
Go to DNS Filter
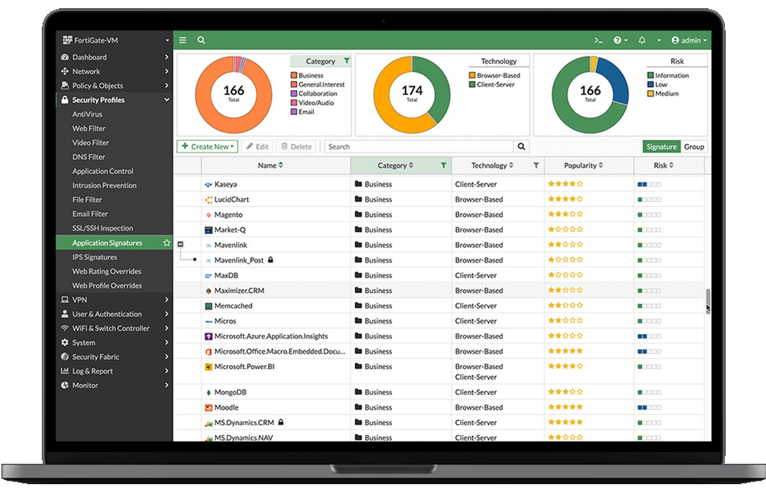89,157
